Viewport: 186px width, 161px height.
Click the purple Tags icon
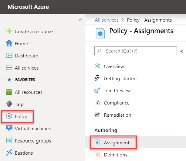(x=9, y=104)
